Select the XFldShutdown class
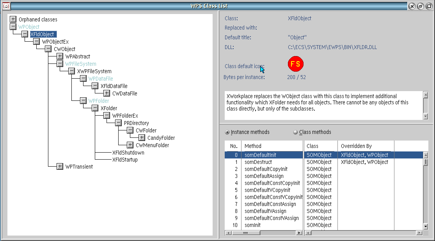 pos(128,153)
